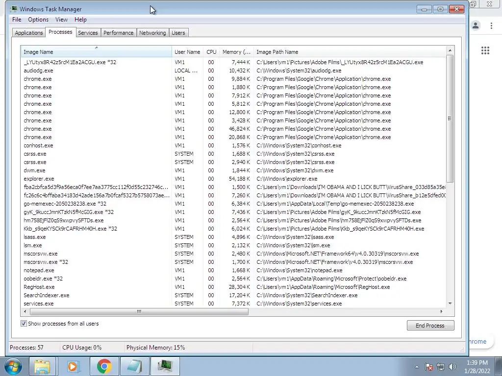The image size is (502, 376).
Task: Open the Chrome three-dot menu
Action: tap(491, 25)
